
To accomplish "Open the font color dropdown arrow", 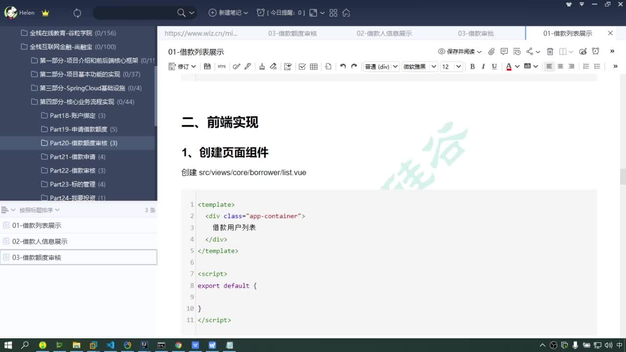I will pos(517,66).
